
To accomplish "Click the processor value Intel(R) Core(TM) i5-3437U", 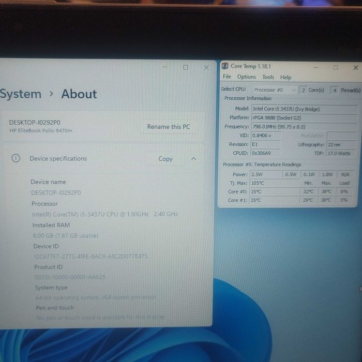I will tap(105, 214).
